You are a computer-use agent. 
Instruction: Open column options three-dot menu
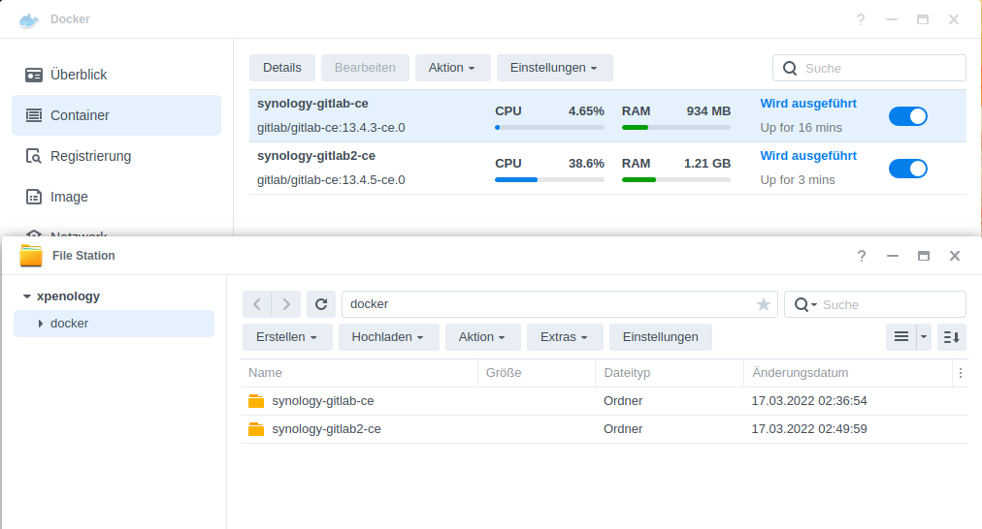(961, 373)
